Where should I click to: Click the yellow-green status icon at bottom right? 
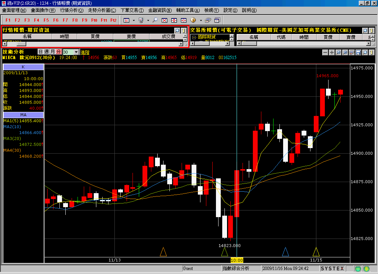click(x=367, y=268)
